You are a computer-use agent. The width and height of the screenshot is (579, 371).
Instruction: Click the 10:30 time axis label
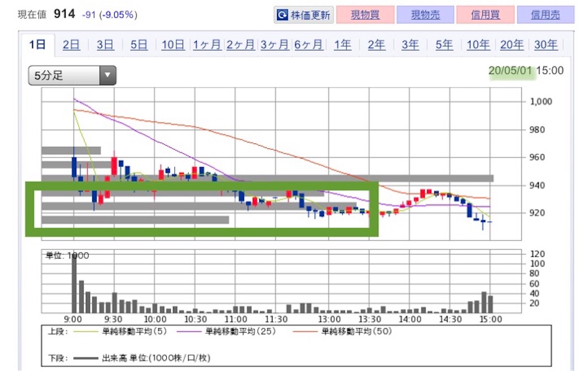[x=195, y=319]
